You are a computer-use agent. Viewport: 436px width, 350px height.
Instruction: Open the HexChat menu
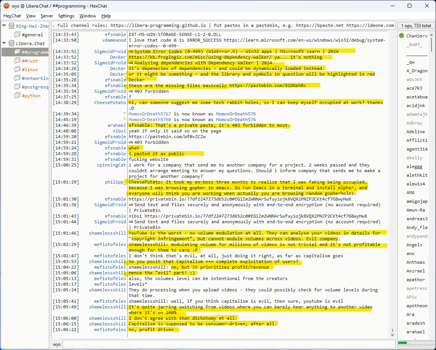pyautogui.click(x=12, y=16)
